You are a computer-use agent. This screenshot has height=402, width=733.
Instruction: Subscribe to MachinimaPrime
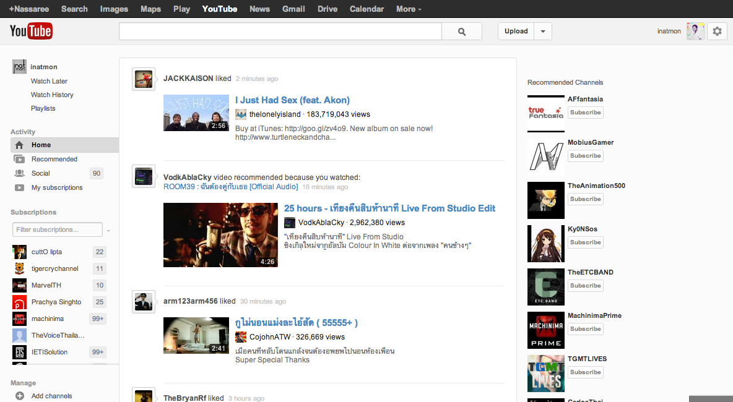click(x=585, y=329)
